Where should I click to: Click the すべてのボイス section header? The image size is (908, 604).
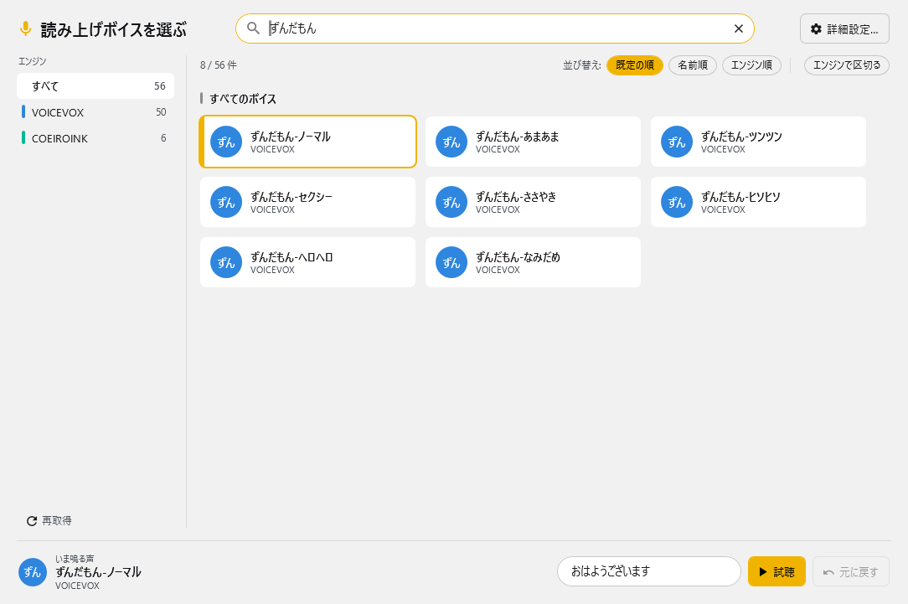(243, 99)
